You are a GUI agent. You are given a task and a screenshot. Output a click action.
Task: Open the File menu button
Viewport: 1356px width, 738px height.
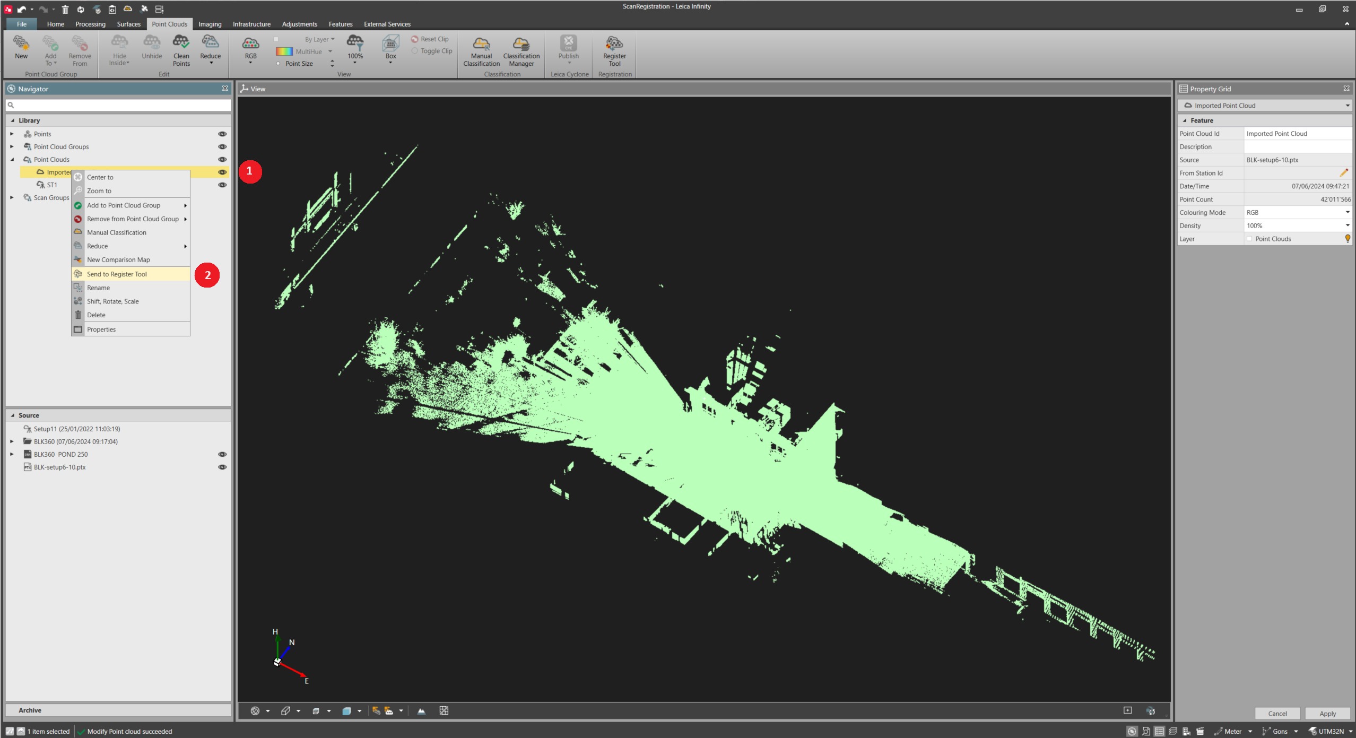(x=21, y=24)
